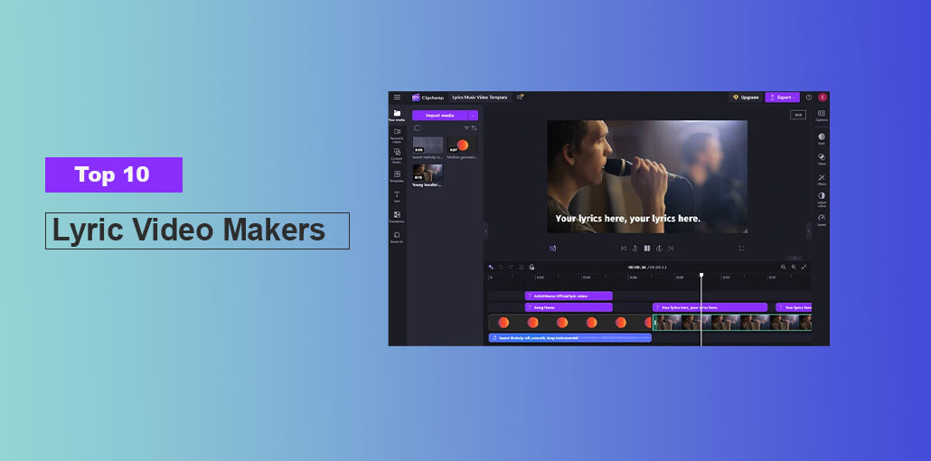This screenshot has width=931, height=461.
Task: Open the Content library sidebar tab
Action: [x=397, y=155]
